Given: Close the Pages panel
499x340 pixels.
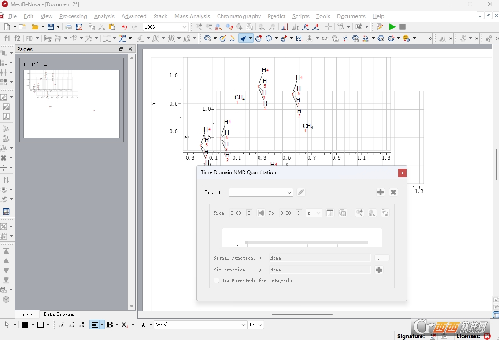Looking at the screenshot, I should (130, 49).
